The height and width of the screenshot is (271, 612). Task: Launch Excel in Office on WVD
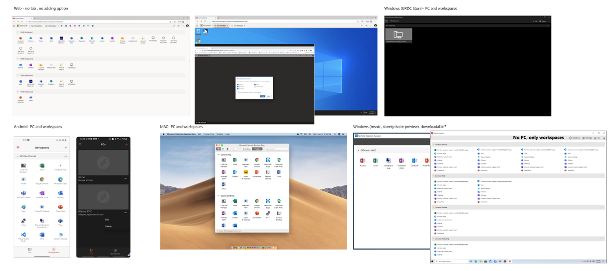pyautogui.click(x=376, y=162)
